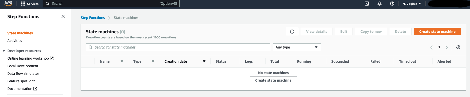Click the Total column header
This screenshot has height=97, width=470.
275,61
